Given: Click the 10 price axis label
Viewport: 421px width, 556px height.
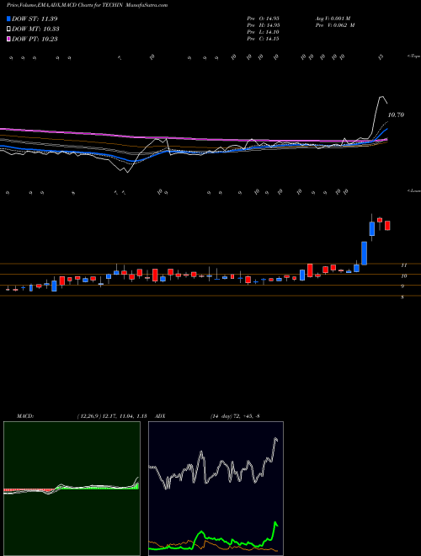Looking at the screenshot, I should [403, 275].
